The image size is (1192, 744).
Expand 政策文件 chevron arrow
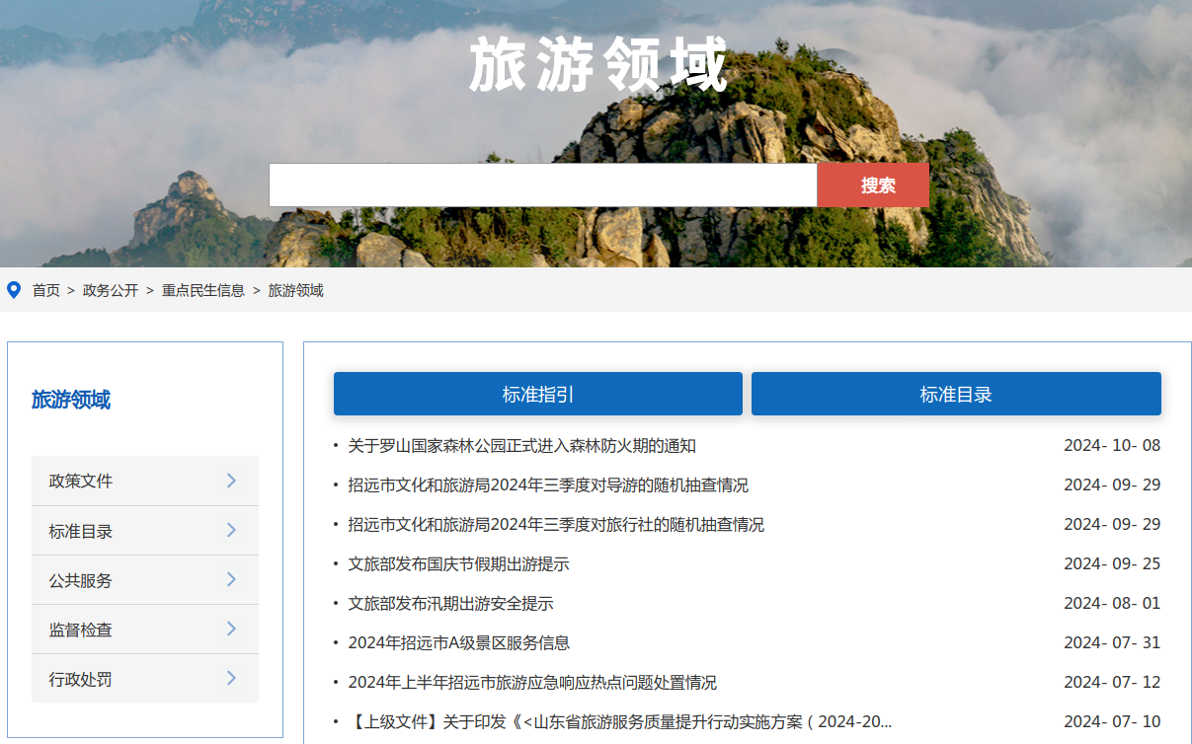coord(231,481)
